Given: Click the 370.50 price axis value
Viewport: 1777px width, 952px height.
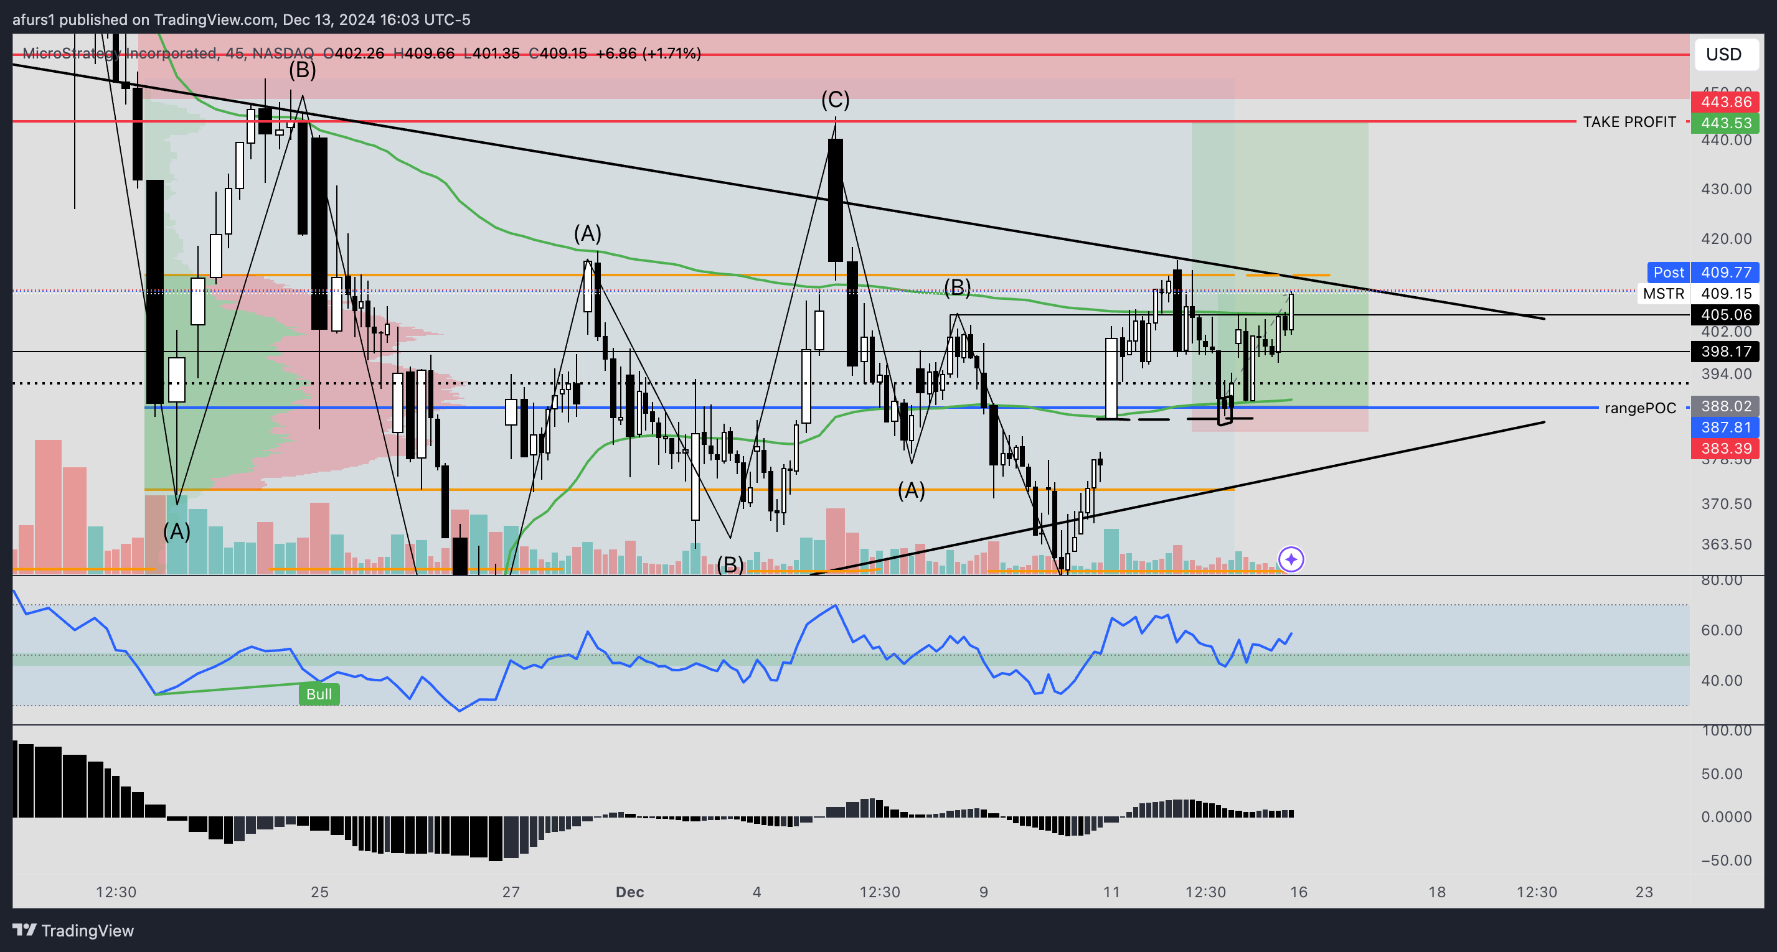Looking at the screenshot, I should [x=1726, y=504].
